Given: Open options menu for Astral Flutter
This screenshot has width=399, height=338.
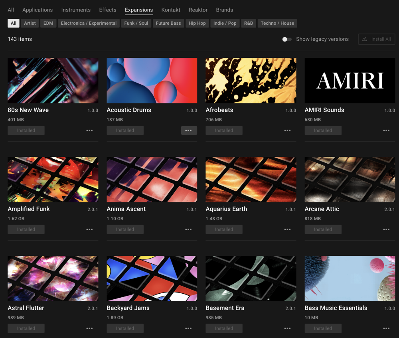Looking at the screenshot, I should click(89, 328).
